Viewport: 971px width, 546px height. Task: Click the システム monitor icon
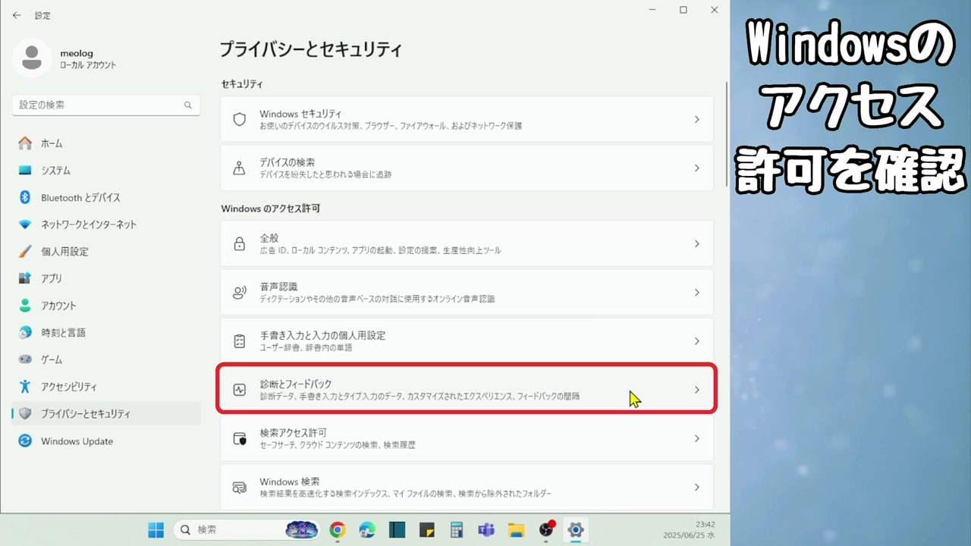click(x=25, y=171)
